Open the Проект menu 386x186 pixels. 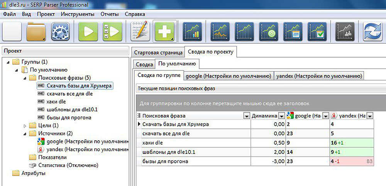point(46,14)
